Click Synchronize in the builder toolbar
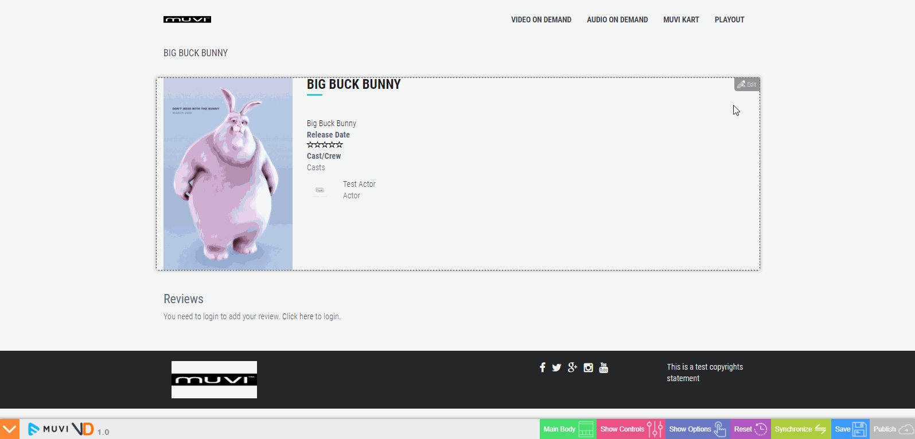 point(801,429)
